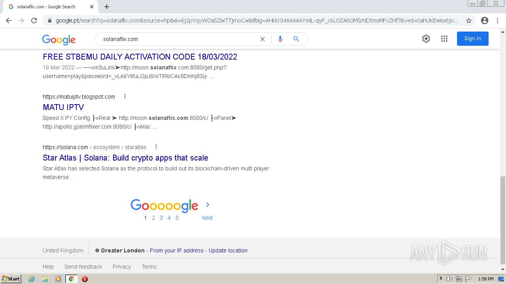Click the https://solana.com breadcrumb URL
The height and width of the screenshot is (284, 506).
coord(94,147)
